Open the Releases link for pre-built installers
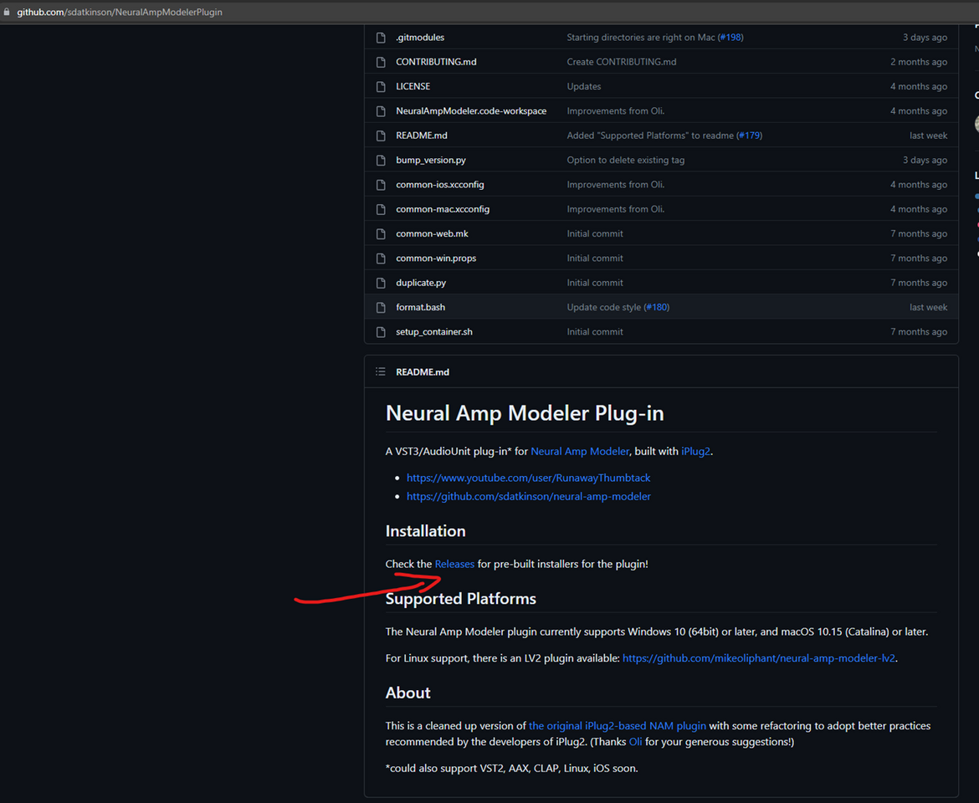Viewport: 979px width, 803px height. pyautogui.click(x=454, y=564)
